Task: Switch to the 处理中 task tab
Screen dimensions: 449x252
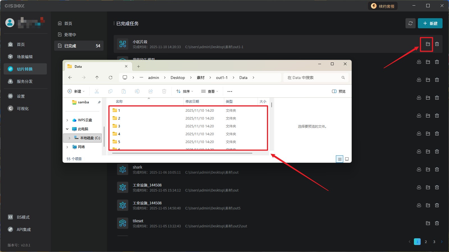Action: [x=70, y=34]
